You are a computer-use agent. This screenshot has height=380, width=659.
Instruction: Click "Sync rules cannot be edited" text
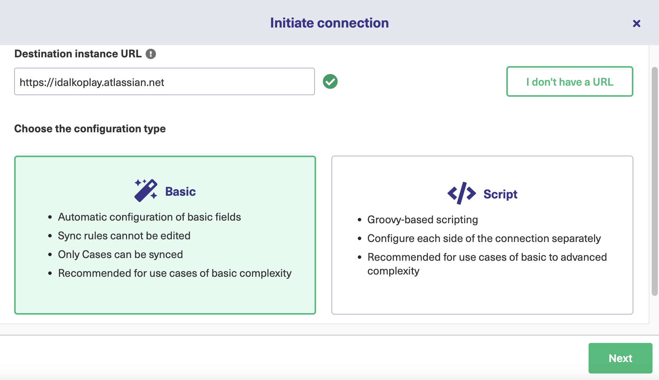pyautogui.click(x=124, y=236)
